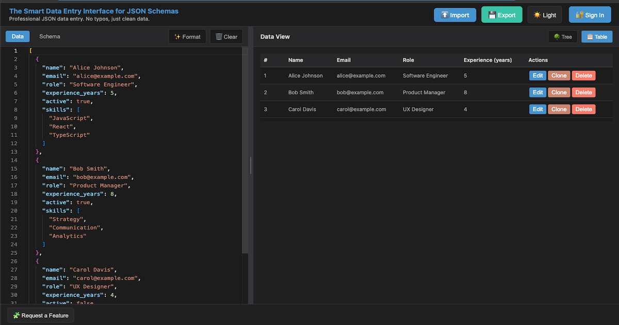Select bob@example.com table cell

point(360,92)
